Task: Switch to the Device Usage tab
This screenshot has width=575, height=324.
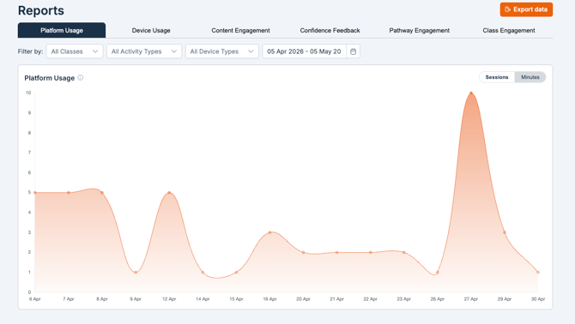Action: 151,30
